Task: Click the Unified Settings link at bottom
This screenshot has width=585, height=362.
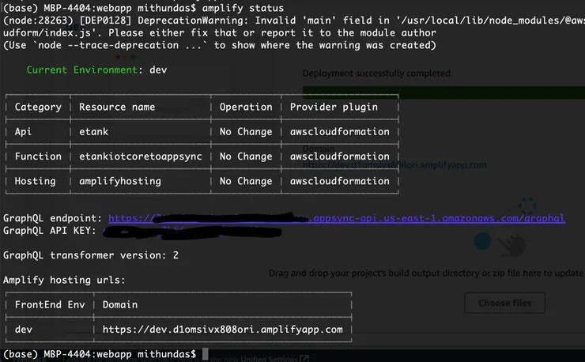Action: pyautogui.click(x=269, y=359)
